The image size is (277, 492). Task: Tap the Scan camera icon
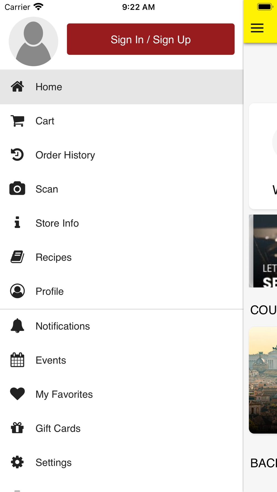(x=17, y=189)
